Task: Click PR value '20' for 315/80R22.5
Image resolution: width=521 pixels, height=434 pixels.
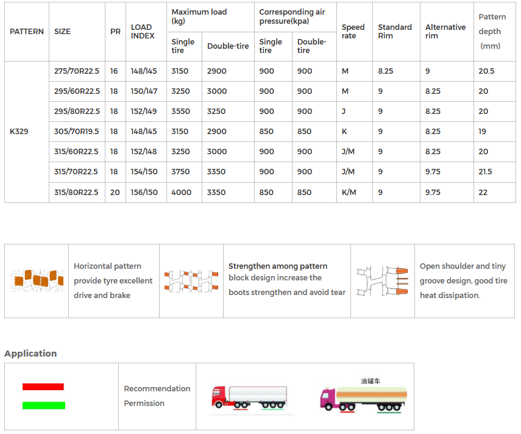Action: (x=115, y=193)
